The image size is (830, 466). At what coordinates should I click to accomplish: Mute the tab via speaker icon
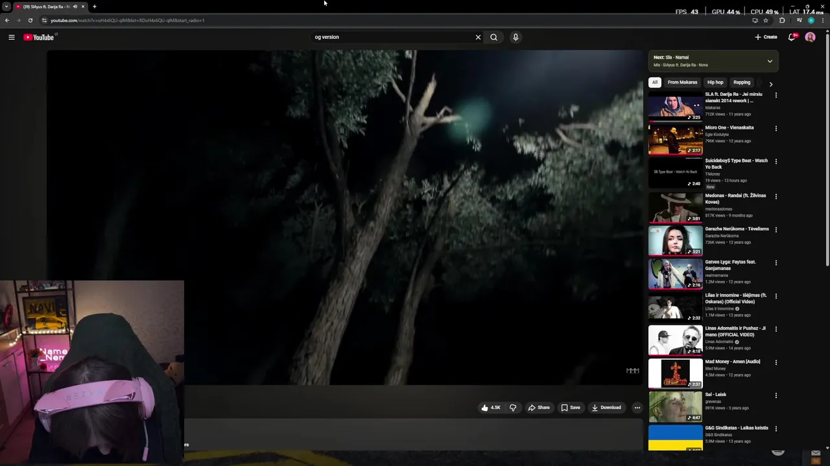(x=75, y=6)
